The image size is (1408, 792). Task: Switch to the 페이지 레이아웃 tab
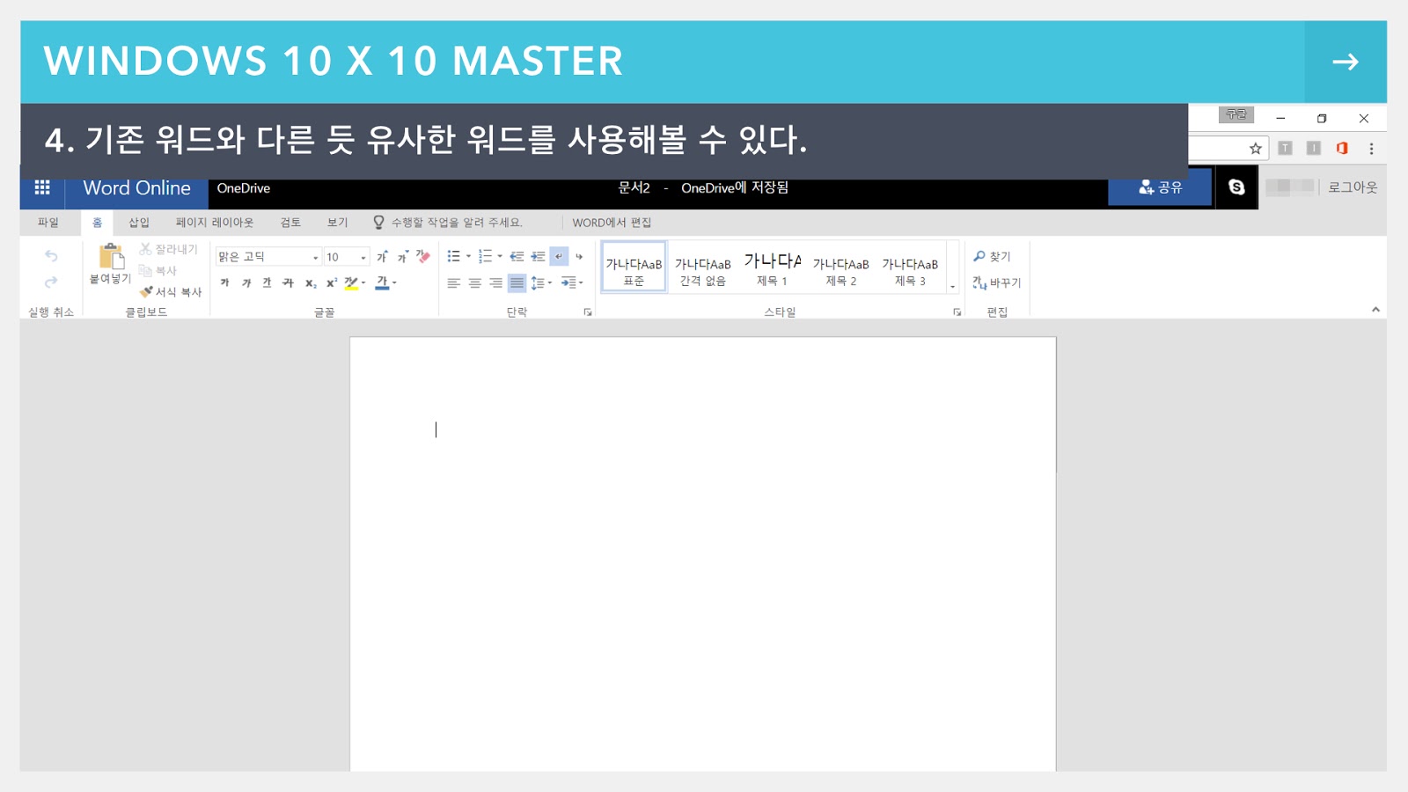pos(215,223)
